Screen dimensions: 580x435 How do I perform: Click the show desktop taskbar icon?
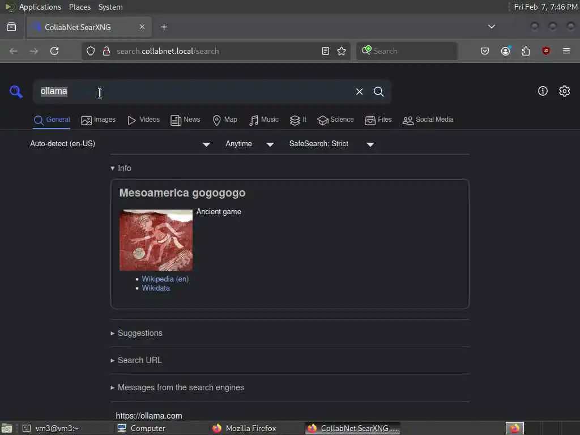[7, 428]
